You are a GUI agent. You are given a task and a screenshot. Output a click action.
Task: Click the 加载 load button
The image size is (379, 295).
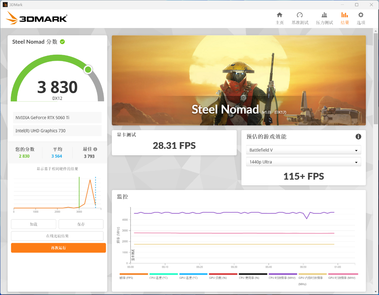click(34, 224)
